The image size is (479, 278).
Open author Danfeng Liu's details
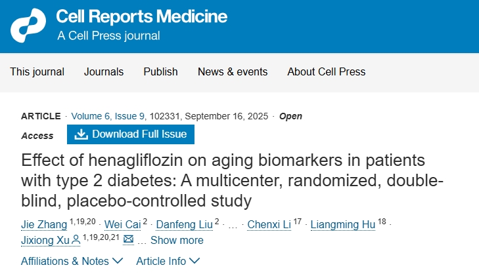coord(183,224)
